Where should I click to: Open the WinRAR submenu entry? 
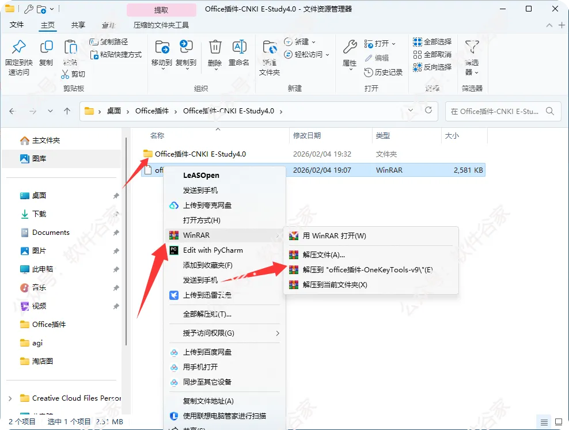tap(224, 235)
